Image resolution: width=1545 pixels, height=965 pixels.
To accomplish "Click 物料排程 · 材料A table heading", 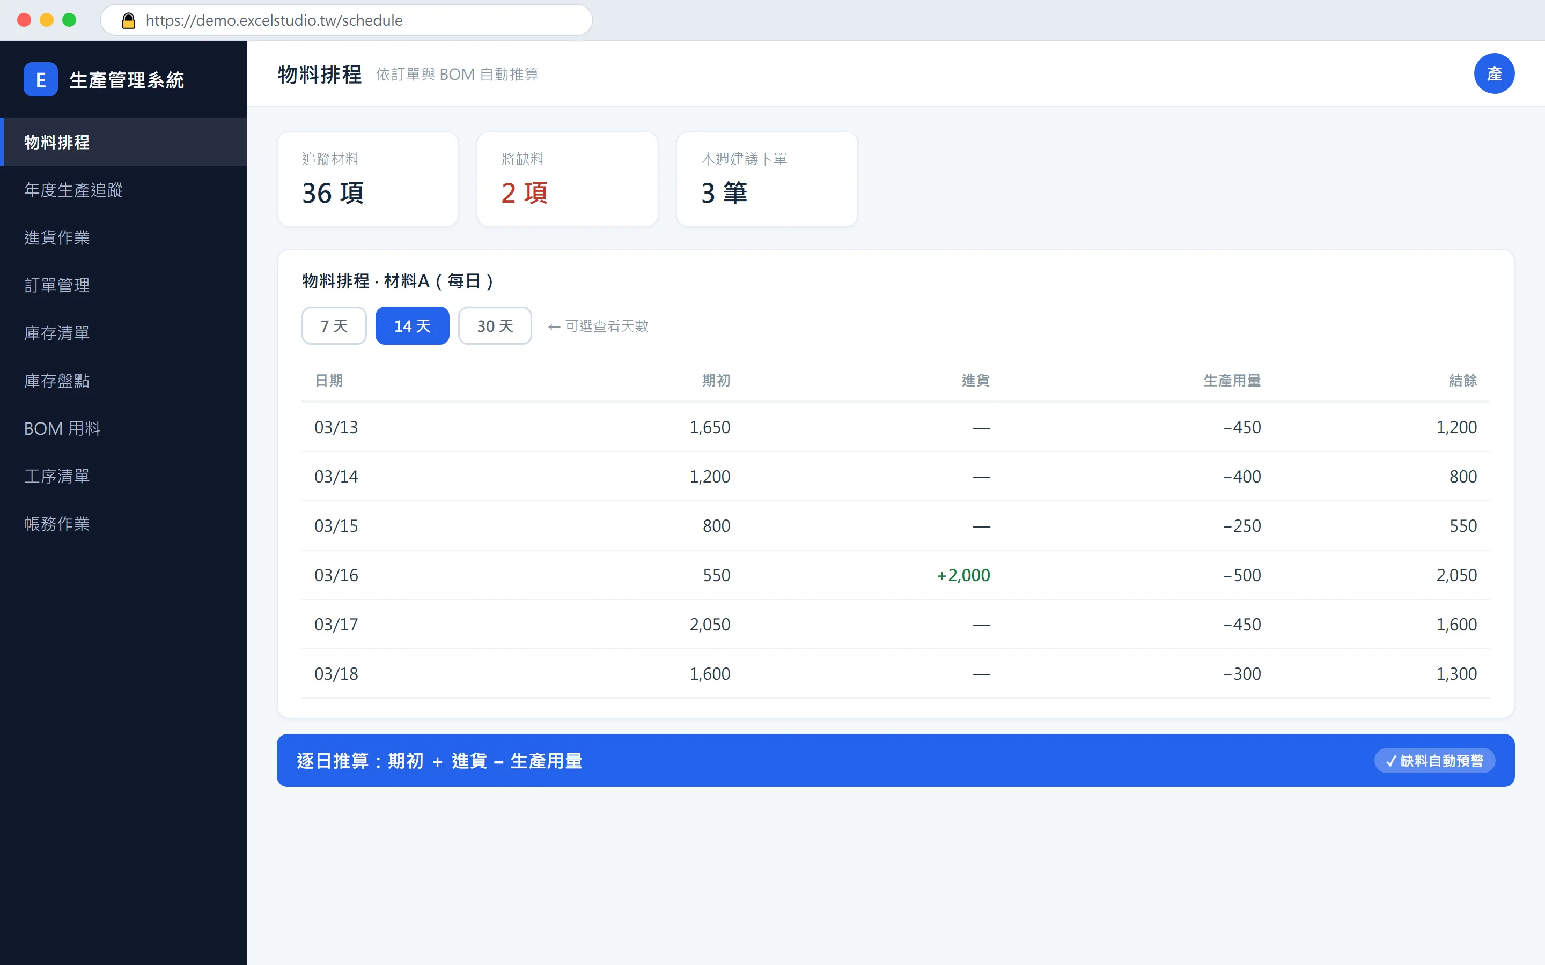I will (397, 281).
